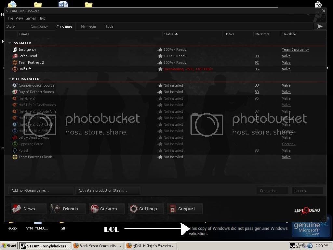333x250 pixels.
Task: Click the Add non-Steam game button
Action: pos(41,190)
